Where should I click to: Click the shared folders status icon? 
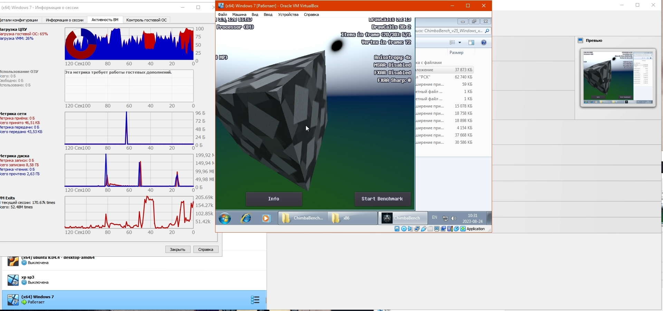pos(430,229)
